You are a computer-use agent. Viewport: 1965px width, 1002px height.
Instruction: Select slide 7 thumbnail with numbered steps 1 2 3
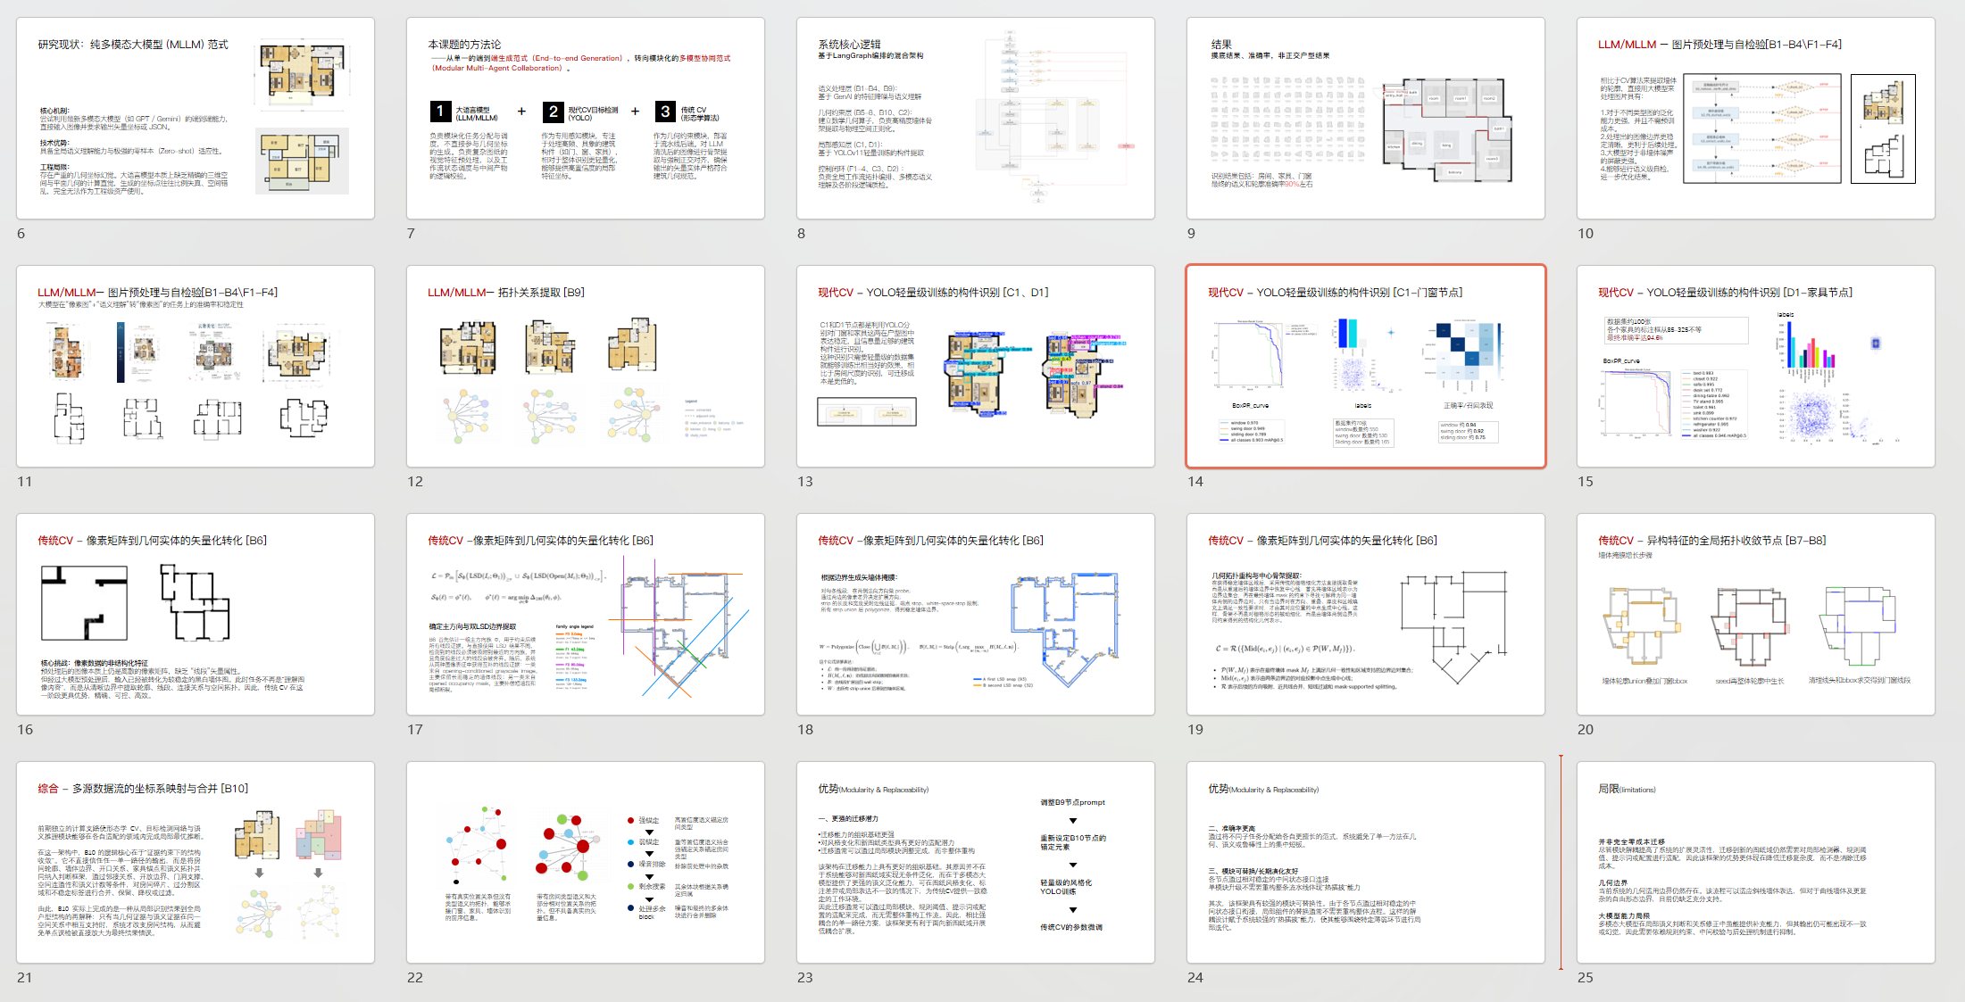click(586, 119)
